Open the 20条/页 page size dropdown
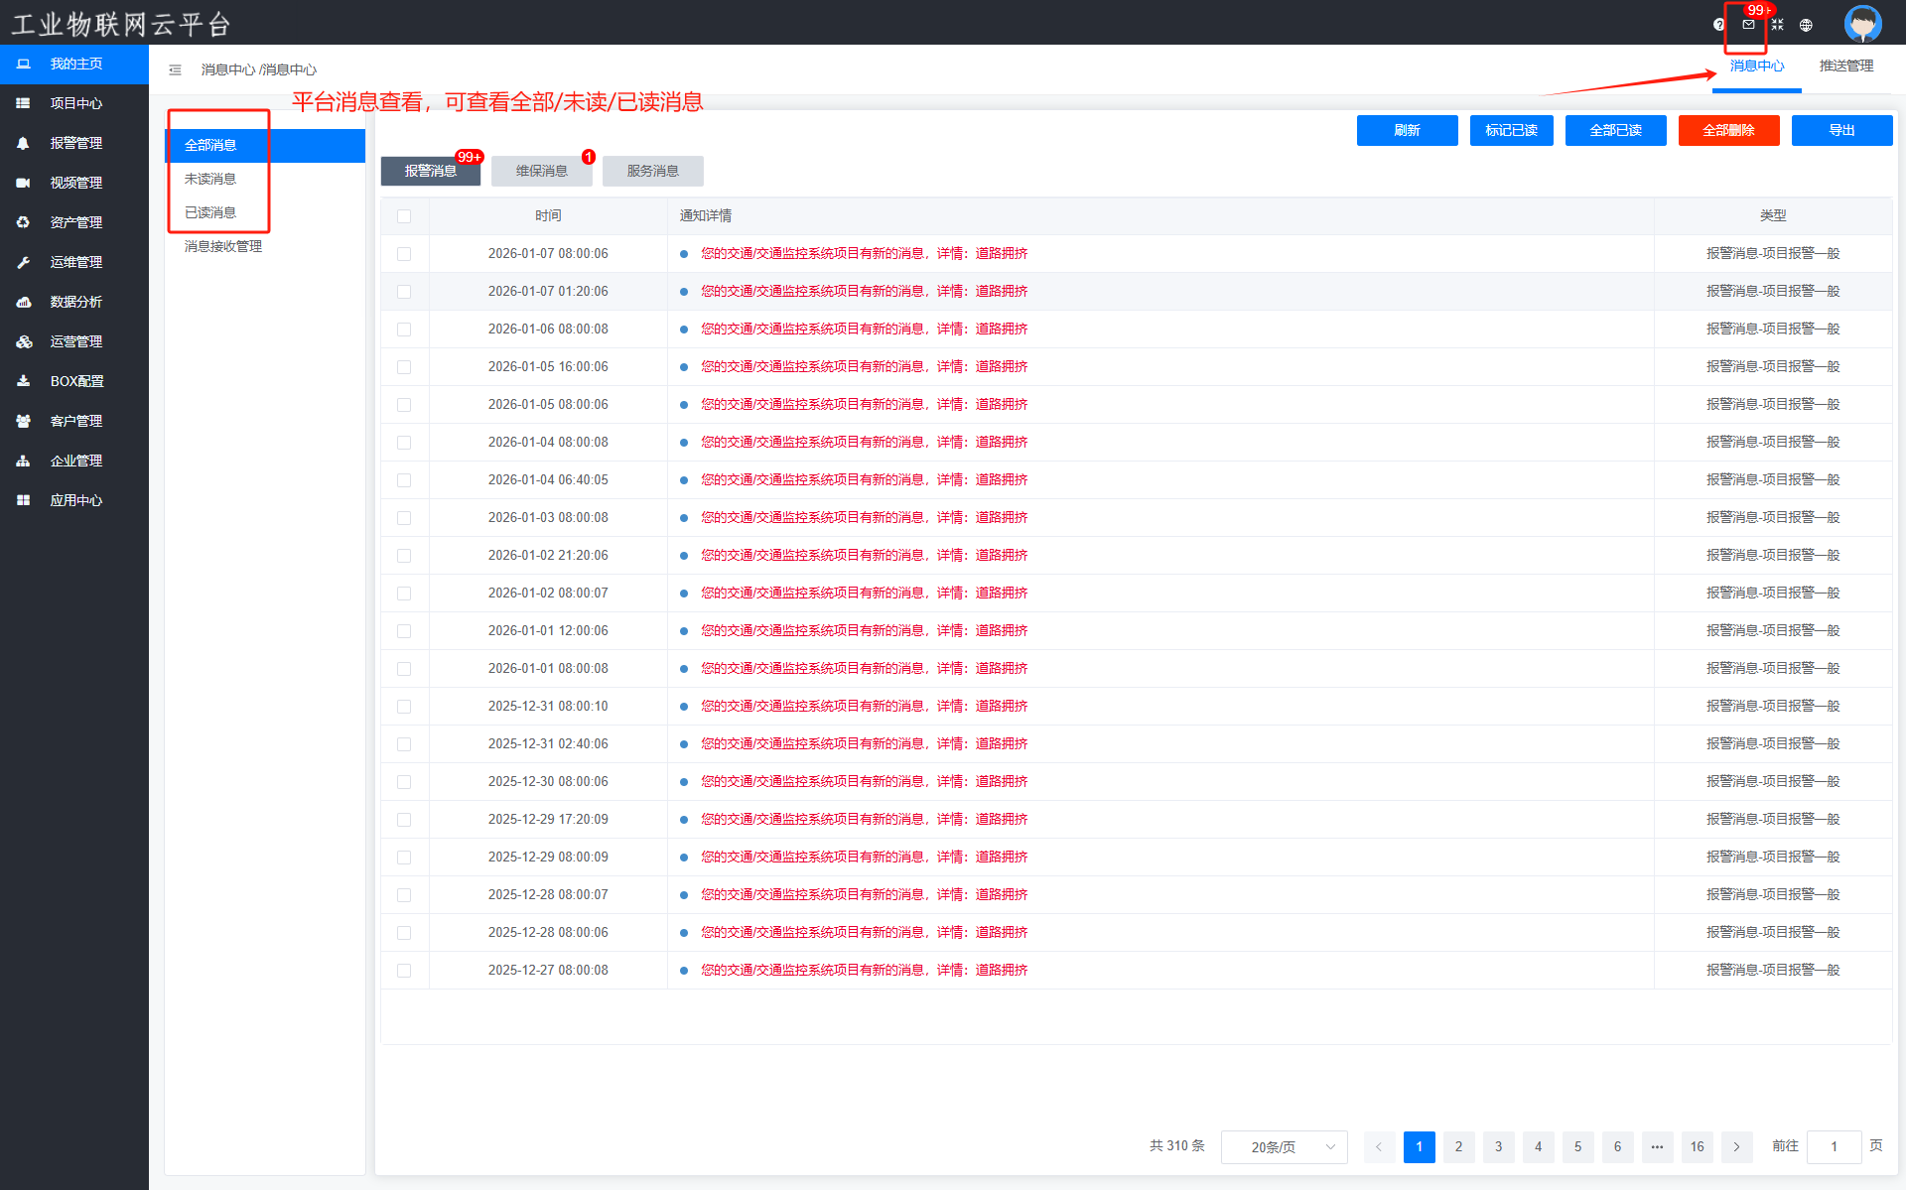The height and width of the screenshot is (1190, 1906). 1284,1146
